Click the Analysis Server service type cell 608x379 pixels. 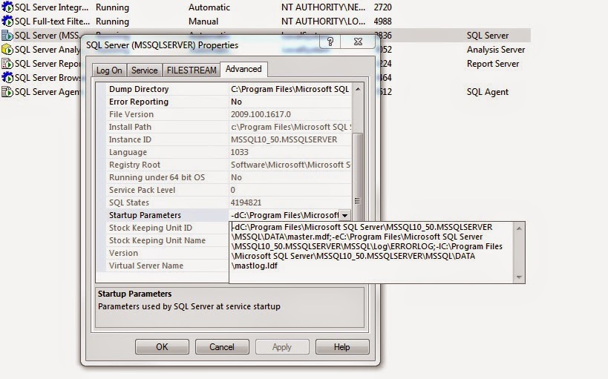click(x=496, y=50)
